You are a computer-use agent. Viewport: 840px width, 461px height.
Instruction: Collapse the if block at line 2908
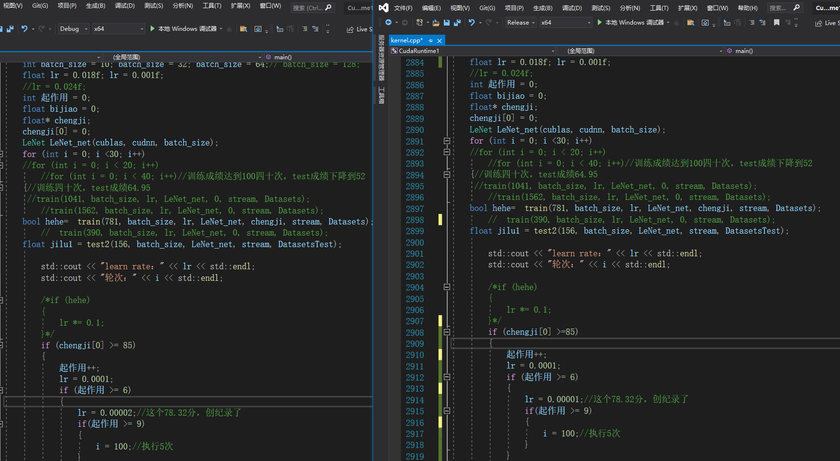(x=447, y=332)
